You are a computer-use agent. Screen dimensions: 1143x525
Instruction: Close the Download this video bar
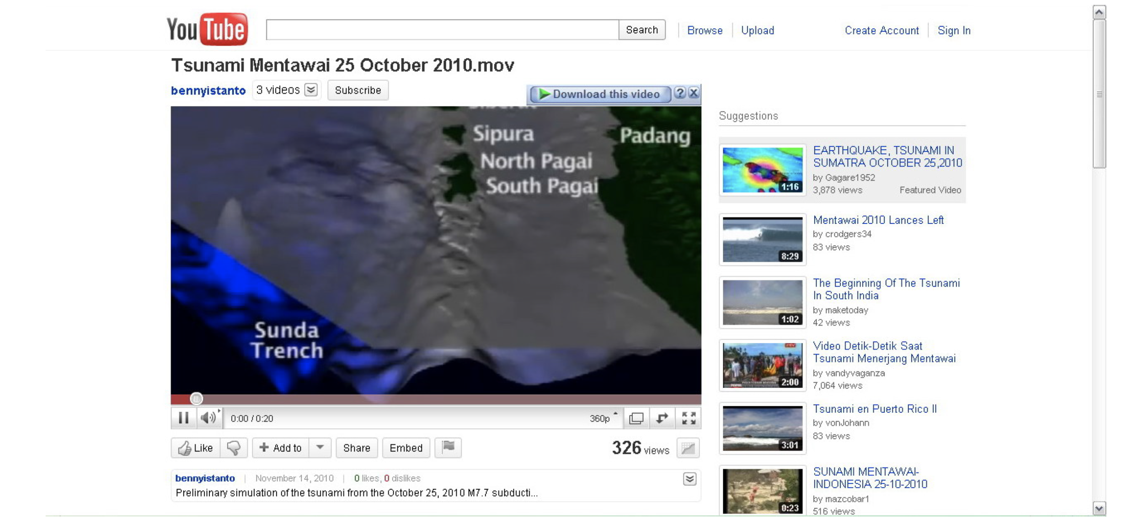coord(694,93)
